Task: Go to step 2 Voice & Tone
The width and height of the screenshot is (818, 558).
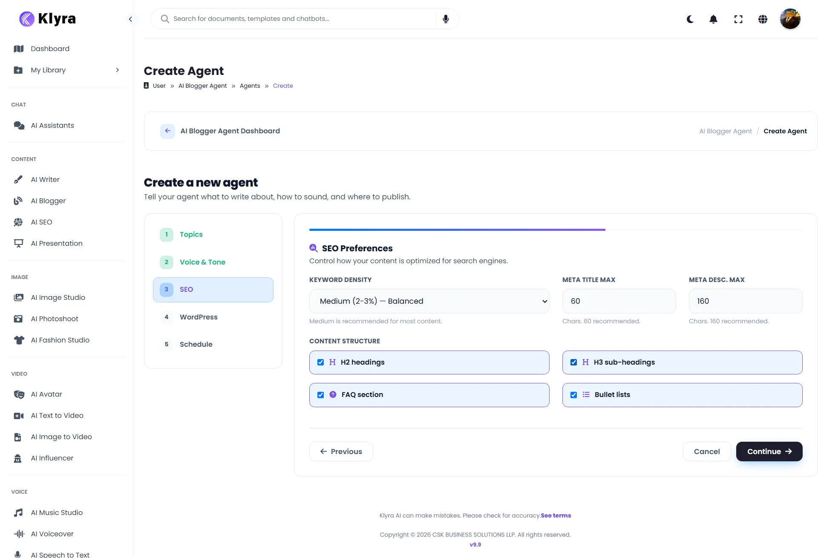Action: point(213,262)
